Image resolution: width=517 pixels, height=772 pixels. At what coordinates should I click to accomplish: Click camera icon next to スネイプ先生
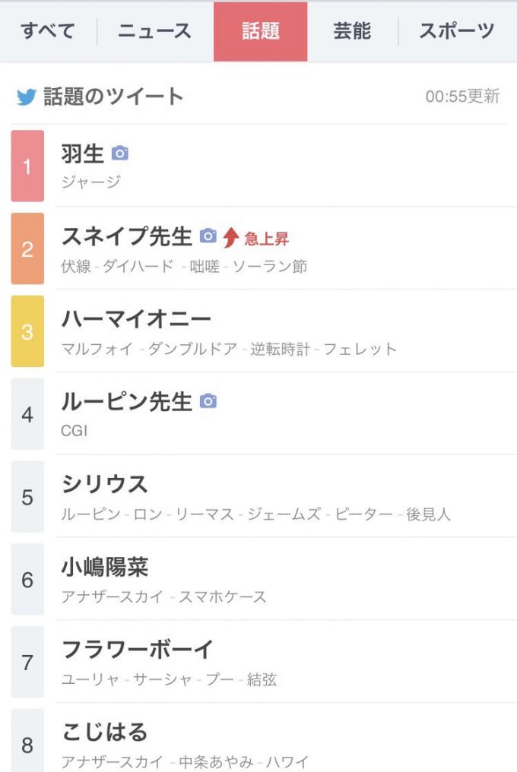click(208, 236)
